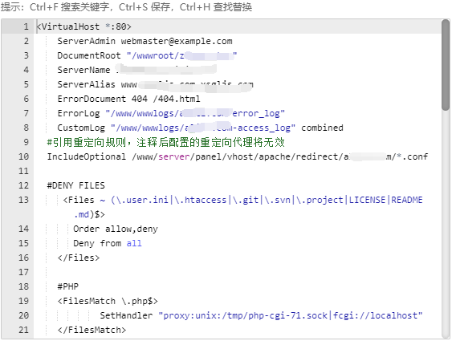The height and width of the screenshot is (341, 452).
Task: Click 'IncludeOptional' on line 10
Action: [x=87, y=156]
